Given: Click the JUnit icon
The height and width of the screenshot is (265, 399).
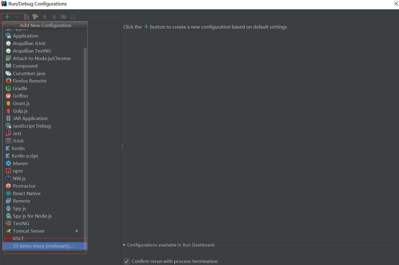Looking at the screenshot, I should point(8,141).
